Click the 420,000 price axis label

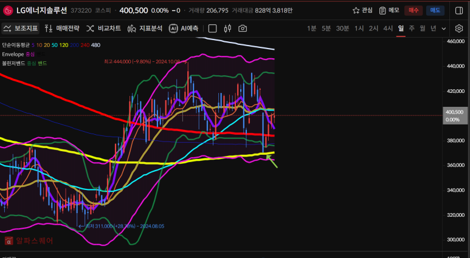pos(455,91)
